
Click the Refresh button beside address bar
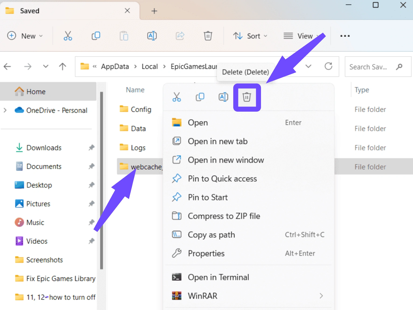[328, 66]
